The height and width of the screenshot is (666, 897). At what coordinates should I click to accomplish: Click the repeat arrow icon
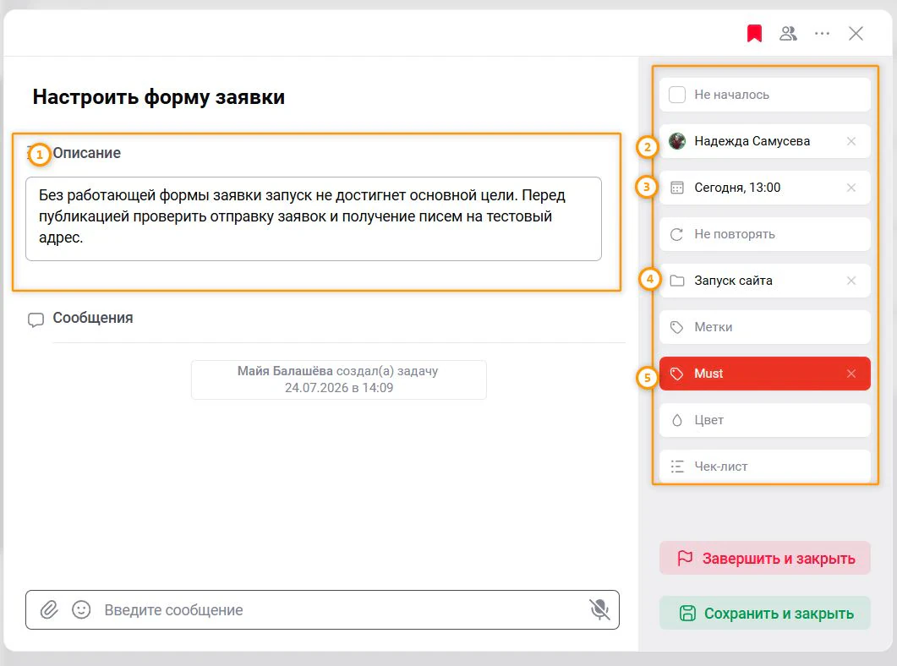coord(676,234)
